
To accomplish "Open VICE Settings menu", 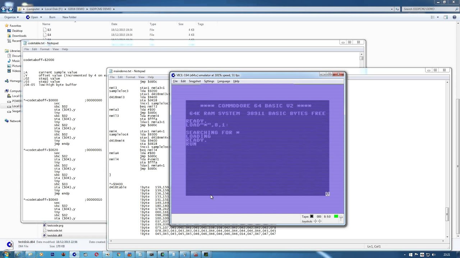I will (x=209, y=81).
